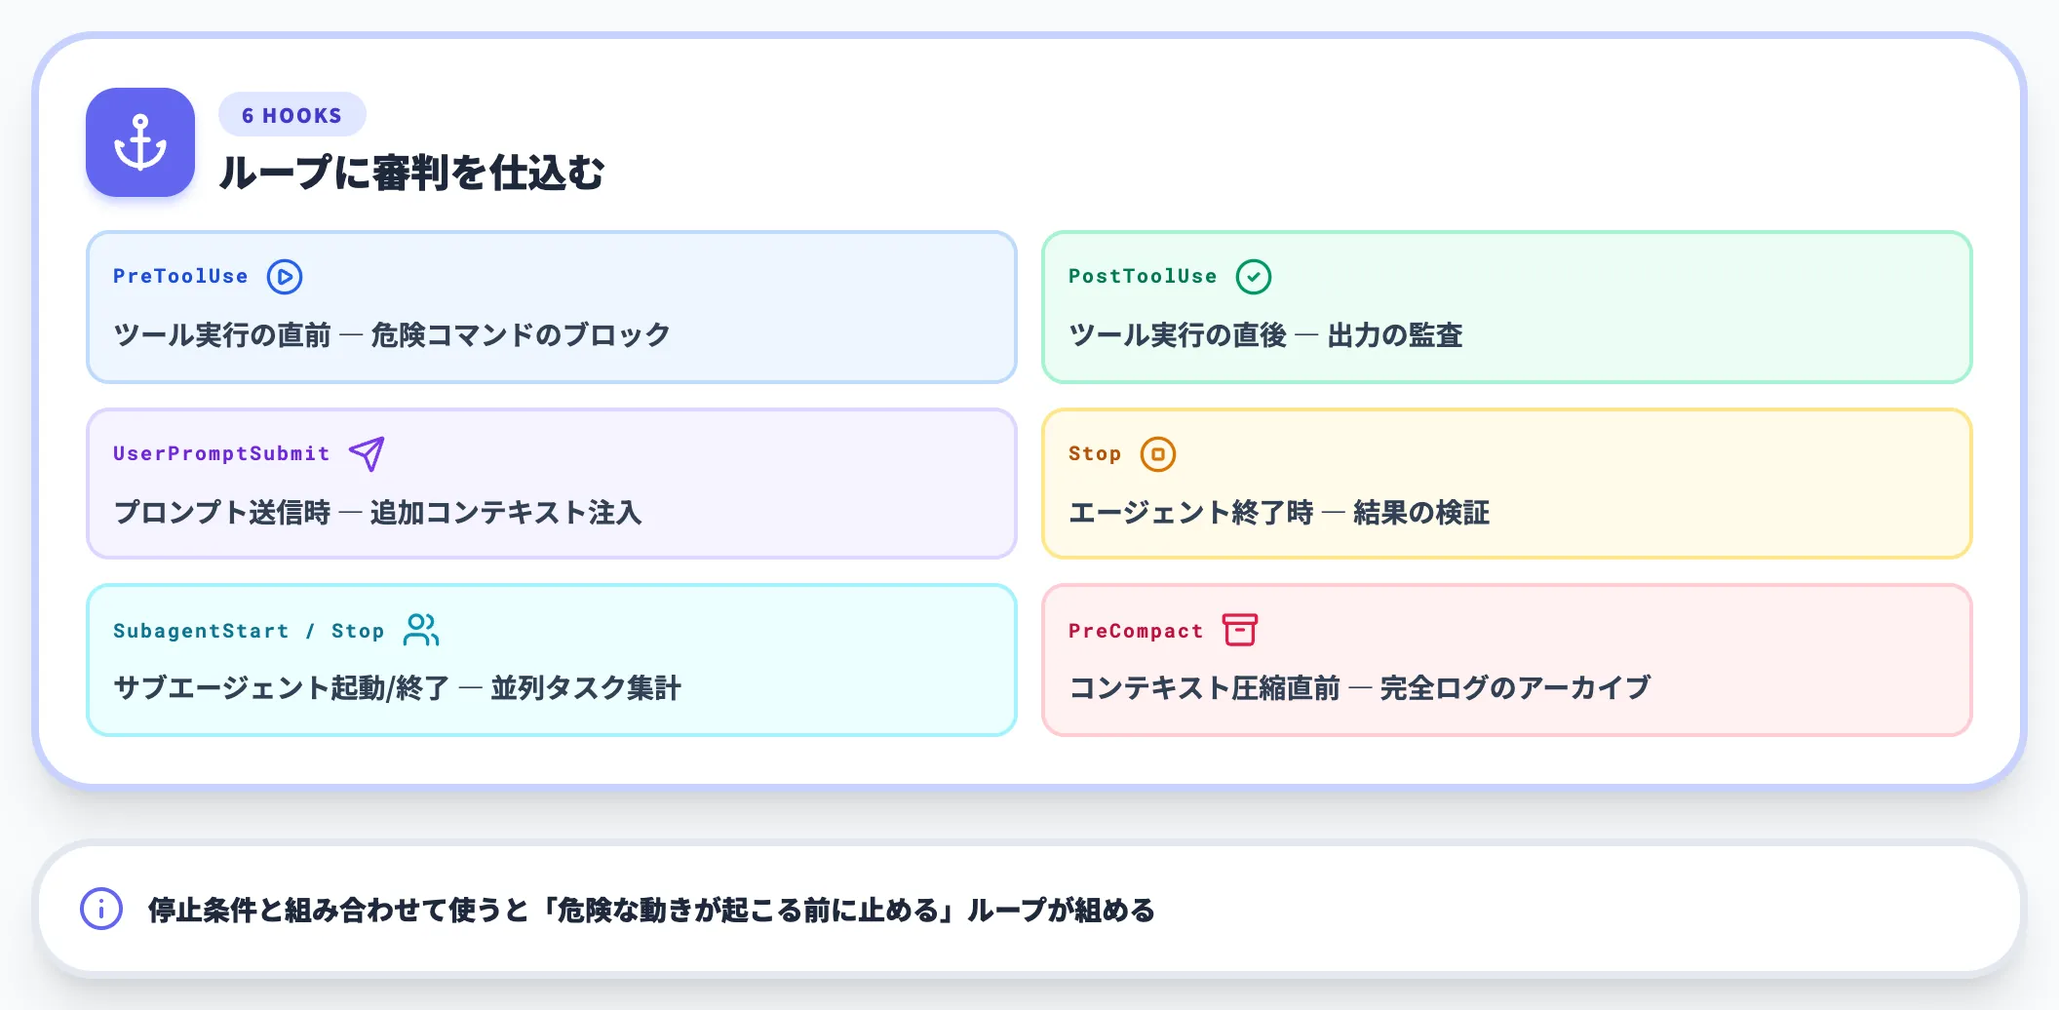Click the note starting with 停止条件と組み合わせて

(x=651, y=910)
